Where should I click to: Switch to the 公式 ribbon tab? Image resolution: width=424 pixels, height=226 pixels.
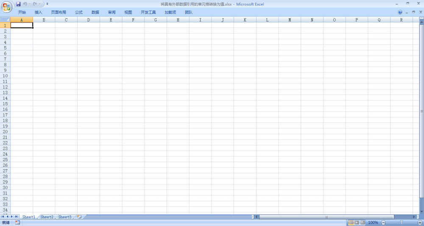pyautogui.click(x=79, y=12)
